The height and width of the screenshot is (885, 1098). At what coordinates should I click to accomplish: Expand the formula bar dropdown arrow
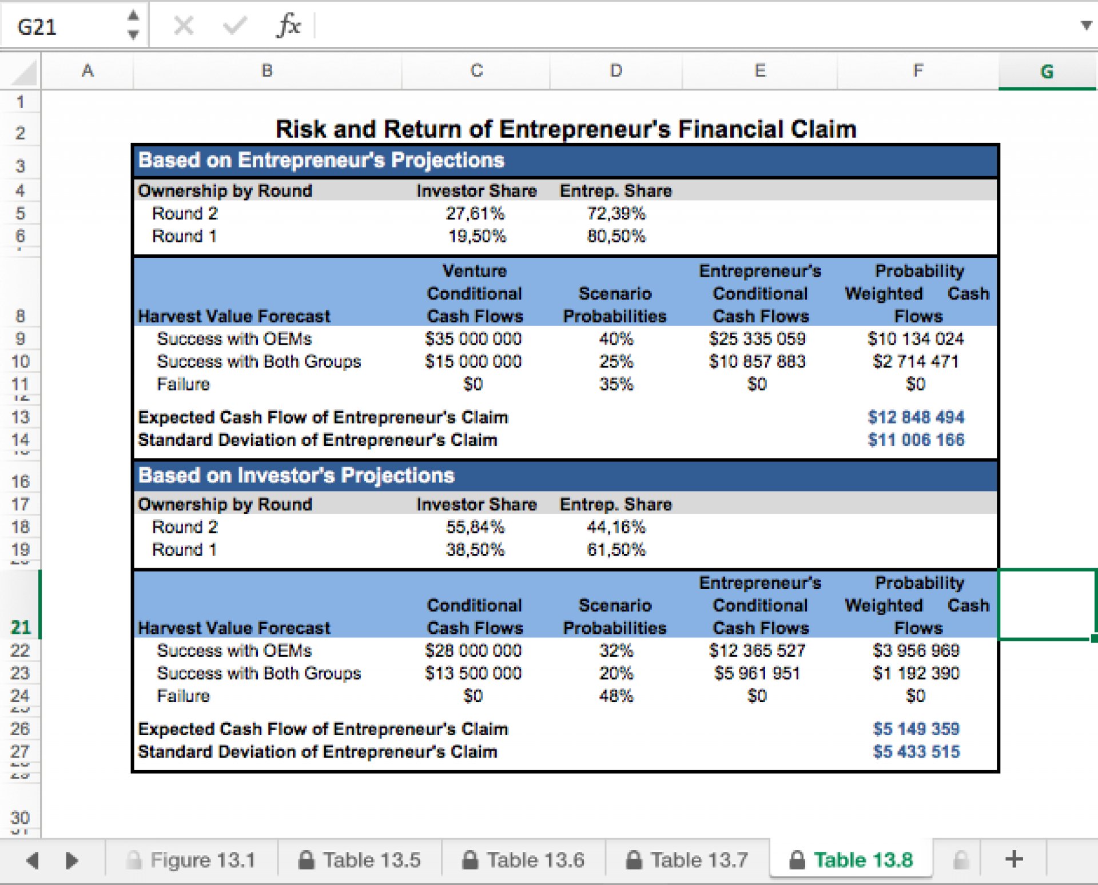[1085, 25]
